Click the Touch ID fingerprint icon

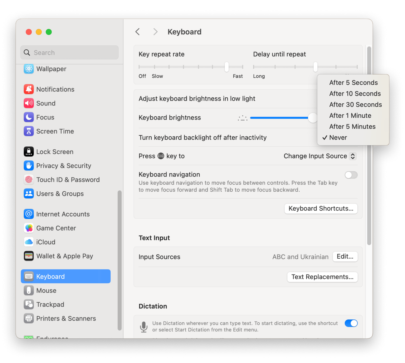point(29,180)
